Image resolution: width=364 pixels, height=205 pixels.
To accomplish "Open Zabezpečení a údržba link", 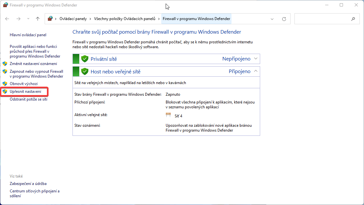I will 28,184.
